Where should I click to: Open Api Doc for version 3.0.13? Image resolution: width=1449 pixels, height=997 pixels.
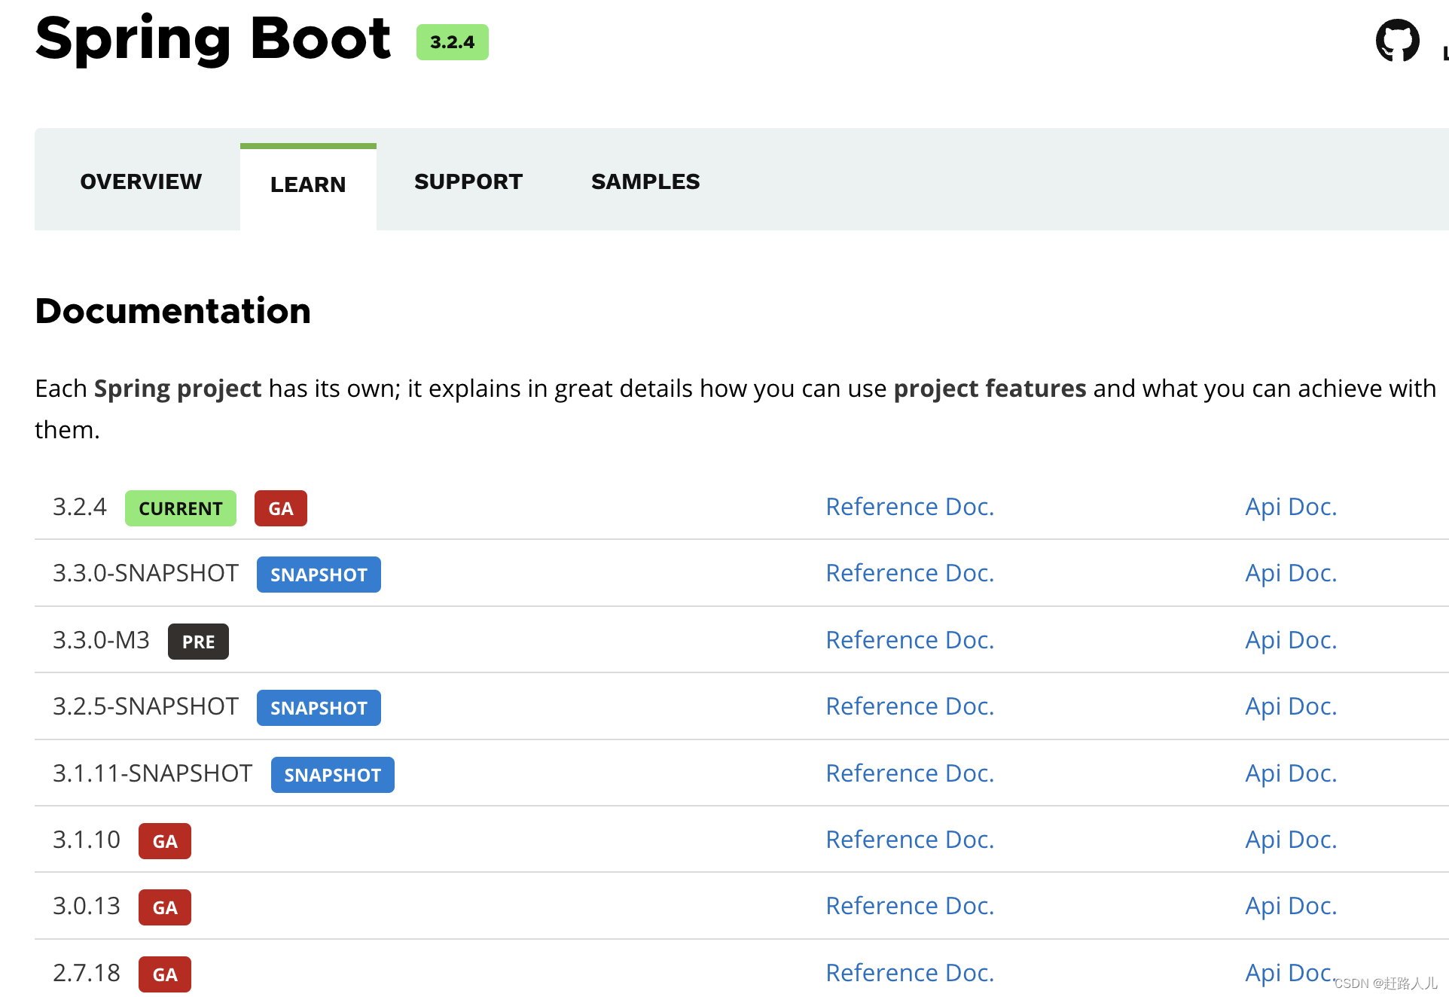tap(1291, 906)
